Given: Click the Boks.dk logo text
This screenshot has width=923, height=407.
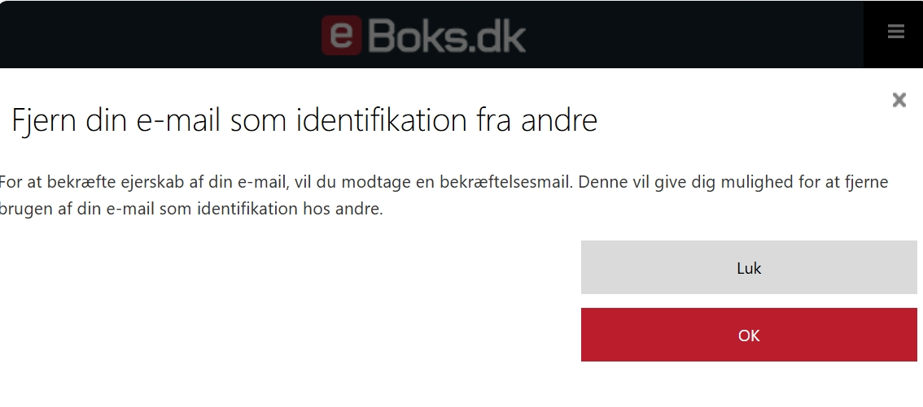Looking at the screenshot, I should click(x=447, y=36).
